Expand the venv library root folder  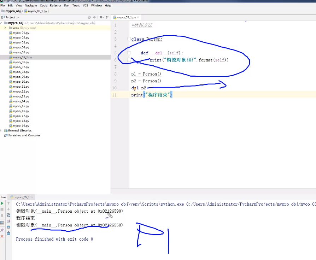[5, 28]
